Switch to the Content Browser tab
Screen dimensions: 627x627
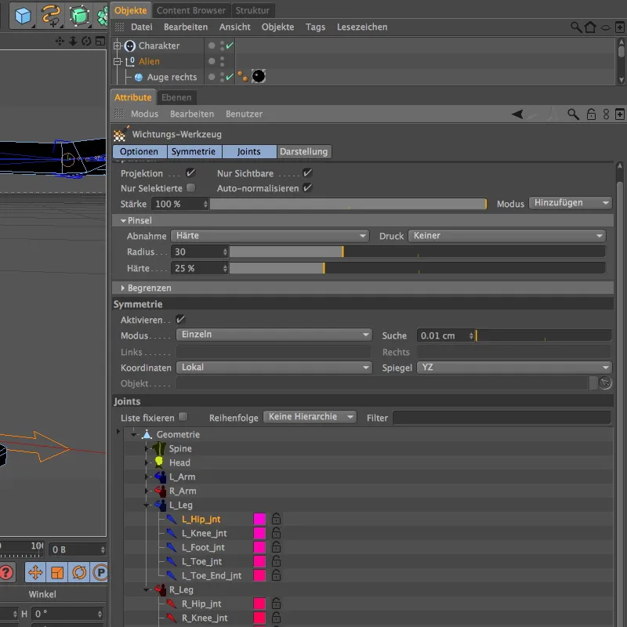point(190,10)
